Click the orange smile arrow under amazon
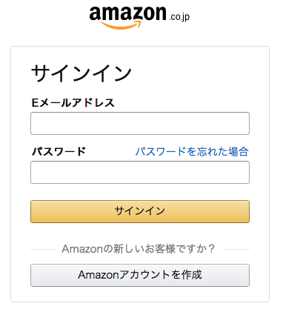This screenshot has width=283, height=312. point(121,25)
